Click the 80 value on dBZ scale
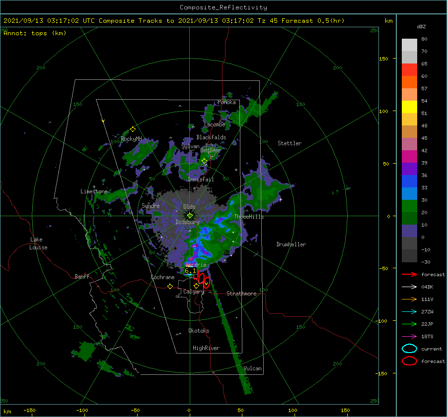The height and width of the screenshot is (417, 447). 424,39
